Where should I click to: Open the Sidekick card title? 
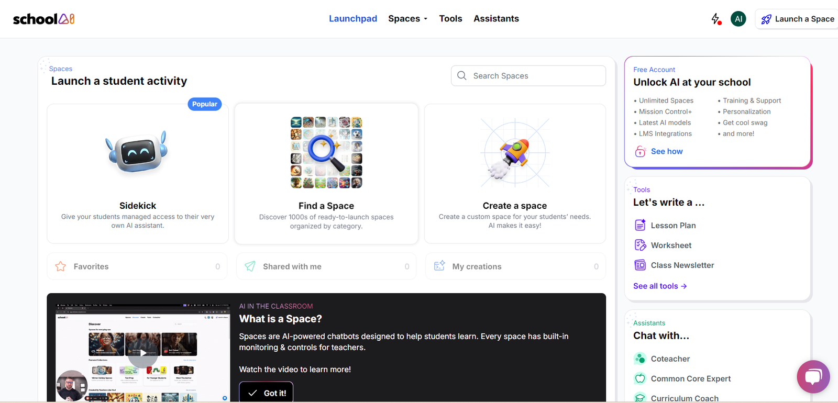coord(138,206)
